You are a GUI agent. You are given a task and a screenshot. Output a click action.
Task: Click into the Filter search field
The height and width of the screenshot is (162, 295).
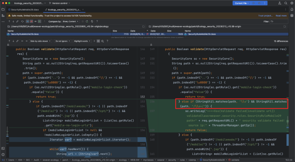point(279,22)
